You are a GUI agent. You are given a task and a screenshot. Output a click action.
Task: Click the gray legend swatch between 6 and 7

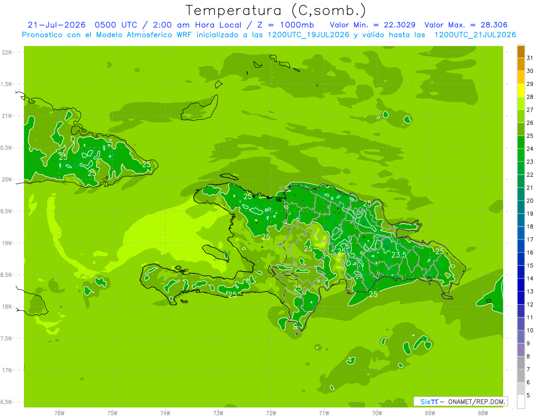pyautogui.click(x=521, y=376)
